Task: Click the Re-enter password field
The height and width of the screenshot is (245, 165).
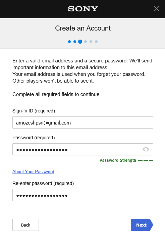Action: pos(83,195)
